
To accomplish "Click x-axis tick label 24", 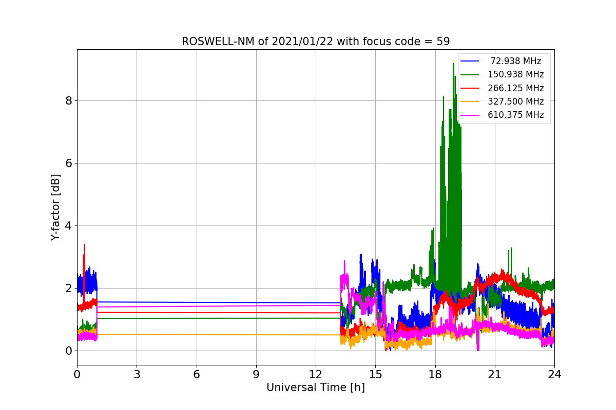I will coord(554,375).
